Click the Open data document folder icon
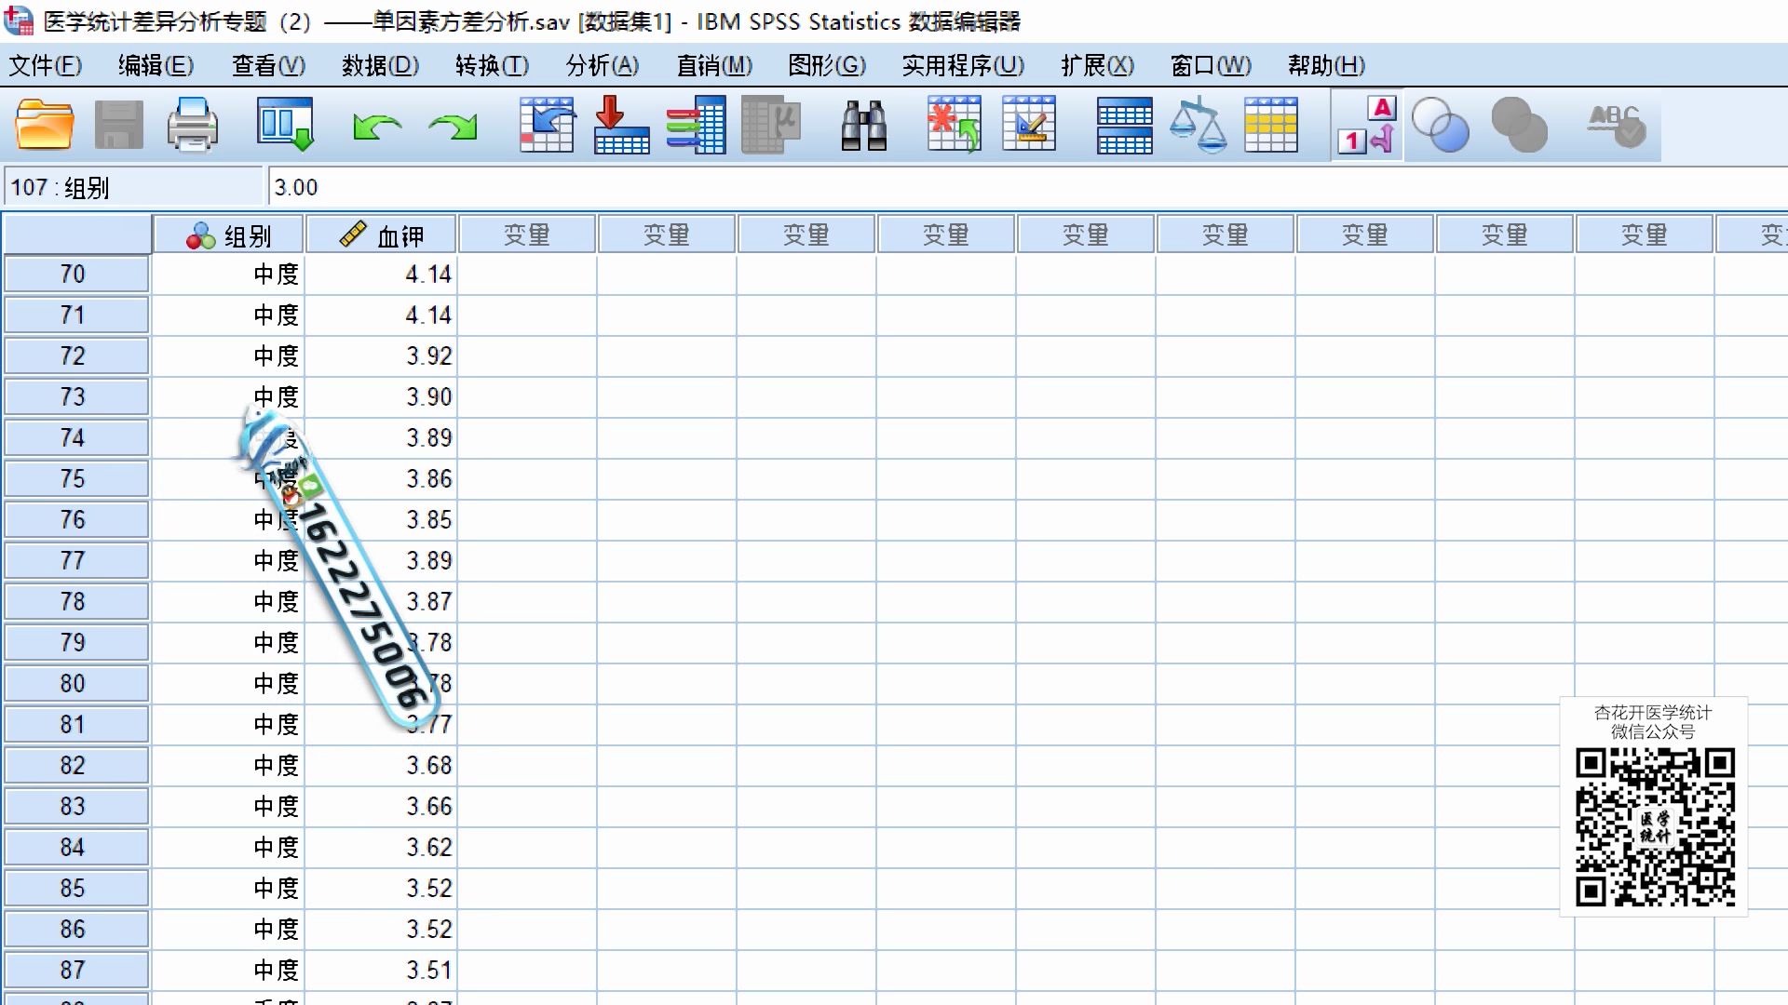The image size is (1788, 1005). click(x=44, y=126)
